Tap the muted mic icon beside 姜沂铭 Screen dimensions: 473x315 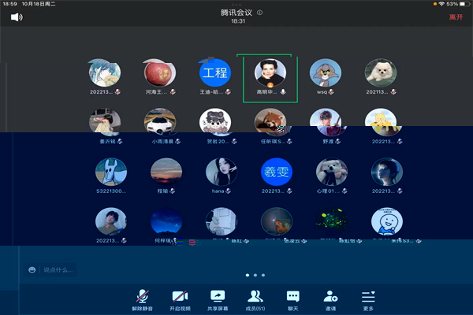(120, 141)
